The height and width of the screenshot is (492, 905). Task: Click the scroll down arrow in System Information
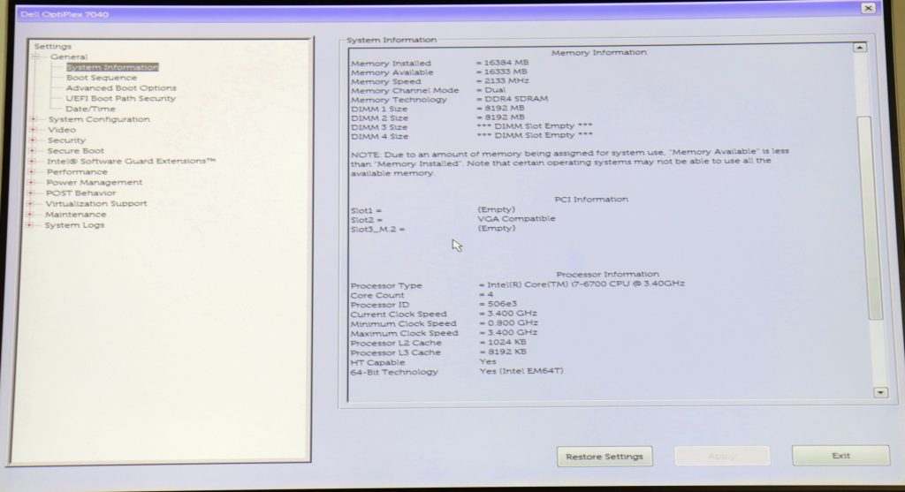pos(880,392)
